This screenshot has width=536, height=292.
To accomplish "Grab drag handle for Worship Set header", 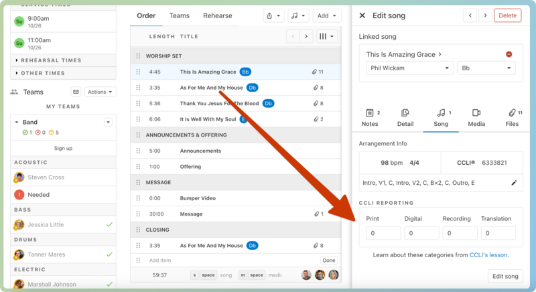I will click(x=138, y=56).
